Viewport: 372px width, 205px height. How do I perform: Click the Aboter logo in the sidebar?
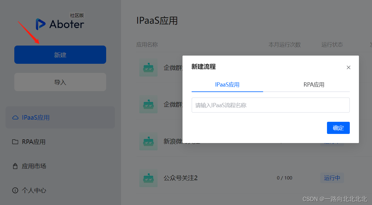tap(60, 24)
